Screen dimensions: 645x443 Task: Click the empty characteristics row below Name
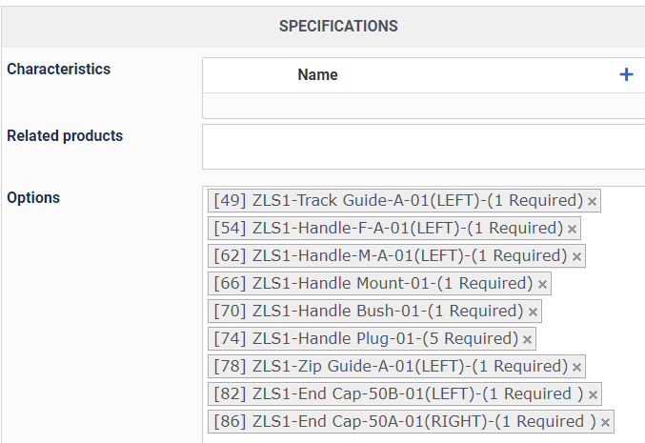(x=424, y=106)
